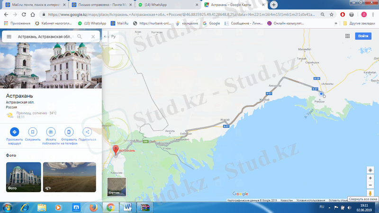The image size is (379, 213).
Task: Zoom in the map with plus
Action: click(370, 178)
